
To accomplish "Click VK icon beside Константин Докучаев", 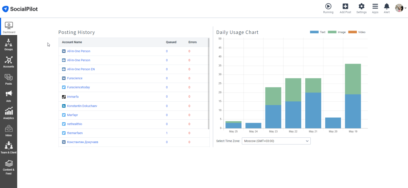I will (64, 142).
